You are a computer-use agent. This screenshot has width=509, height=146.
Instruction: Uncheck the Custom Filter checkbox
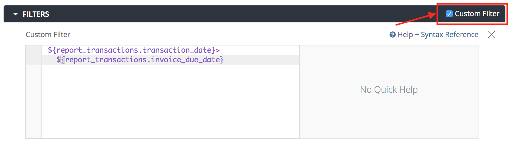pos(449,14)
